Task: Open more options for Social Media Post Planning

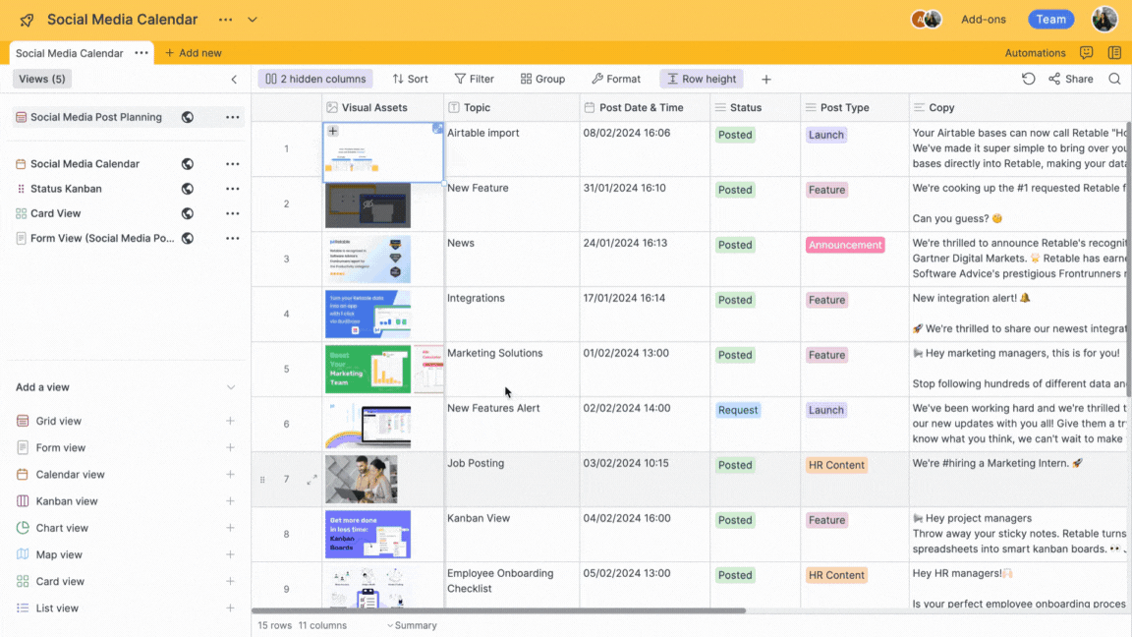Action: point(233,117)
